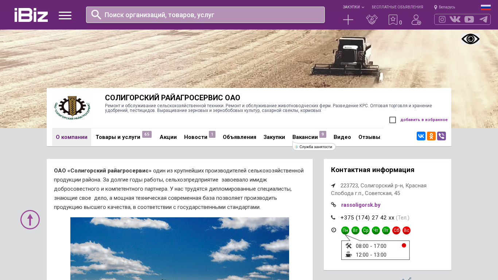Viewport: 498px width, 280px height.
Task: Click the chain link icon beside website
Action: coord(334,205)
